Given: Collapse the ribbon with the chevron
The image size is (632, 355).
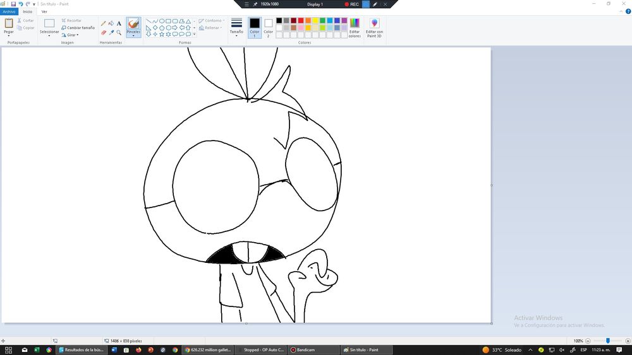Looking at the screenshot, I should (x=621, y=11).
